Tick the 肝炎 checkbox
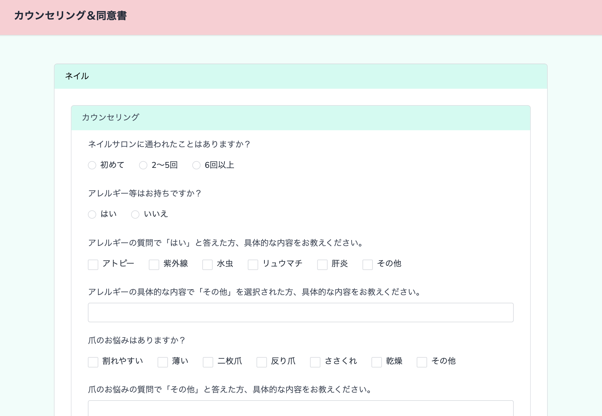The image size is (602, 416). coord(322,265)
